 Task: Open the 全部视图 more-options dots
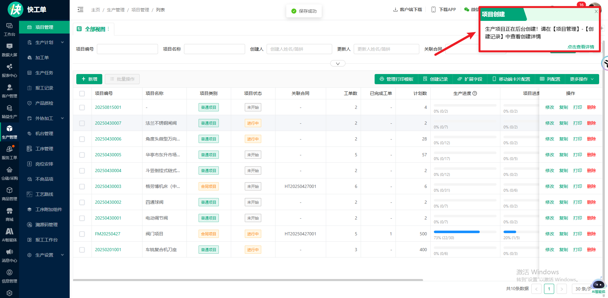click(108, 29)
